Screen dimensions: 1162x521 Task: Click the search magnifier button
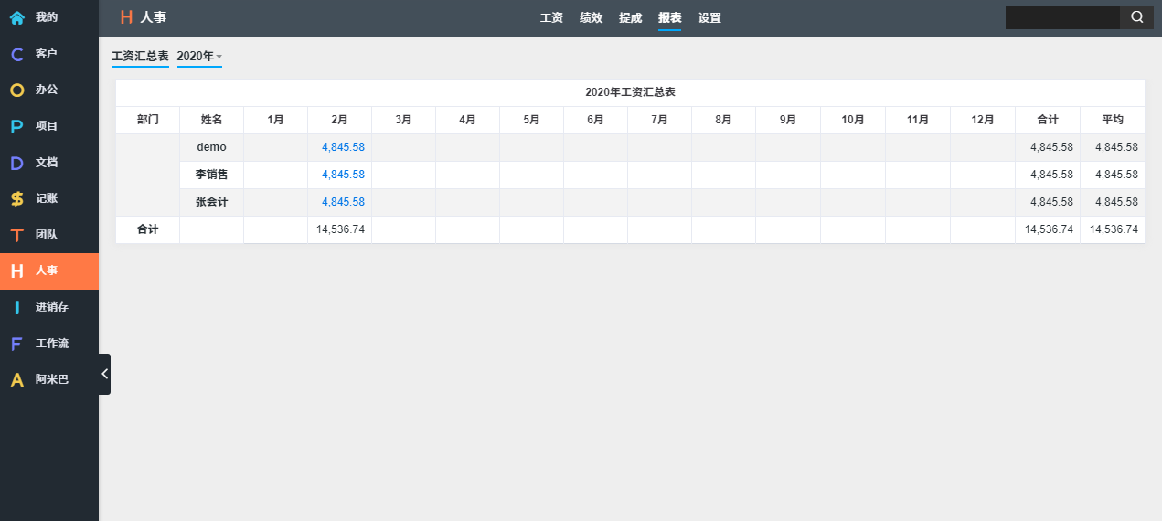[1136, 17]
